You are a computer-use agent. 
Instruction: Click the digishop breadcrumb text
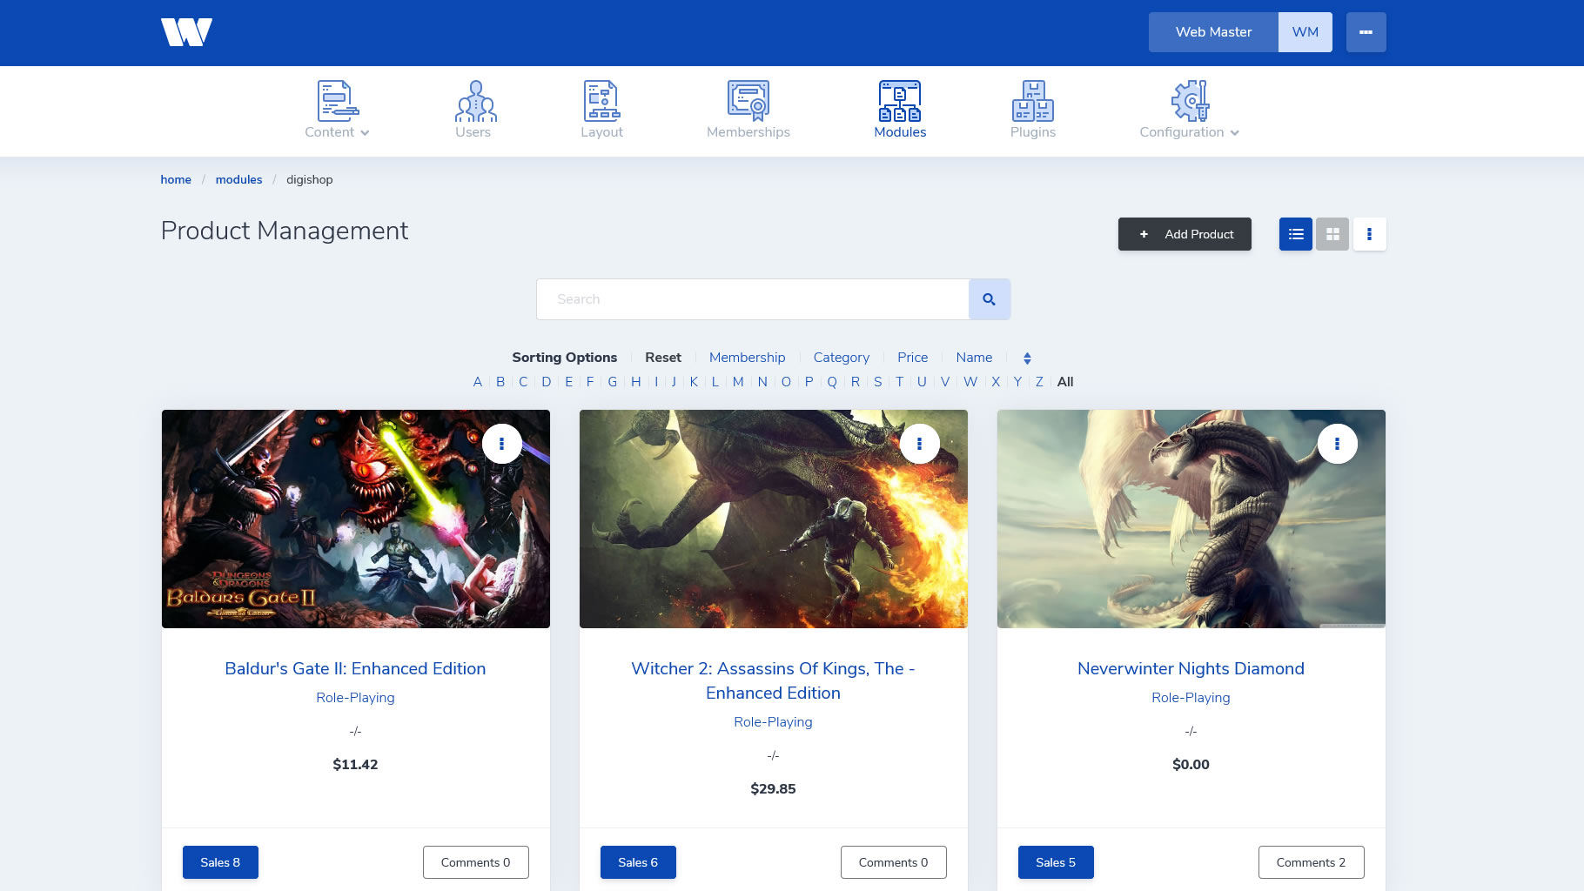310,180
